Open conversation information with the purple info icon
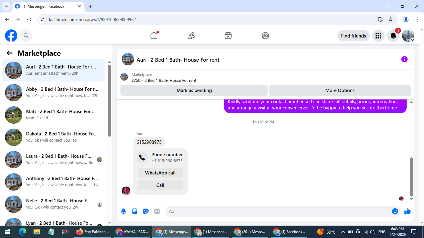This screenshot has width=424, height=238. click(404, 59)
